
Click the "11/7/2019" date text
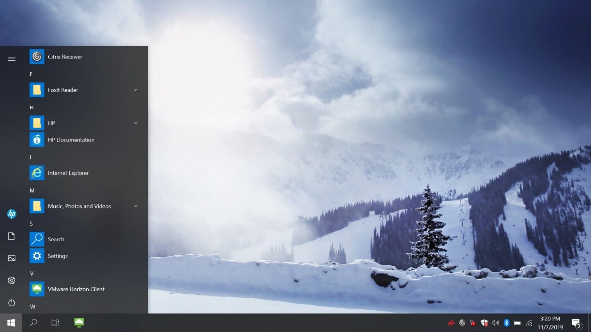550,327
